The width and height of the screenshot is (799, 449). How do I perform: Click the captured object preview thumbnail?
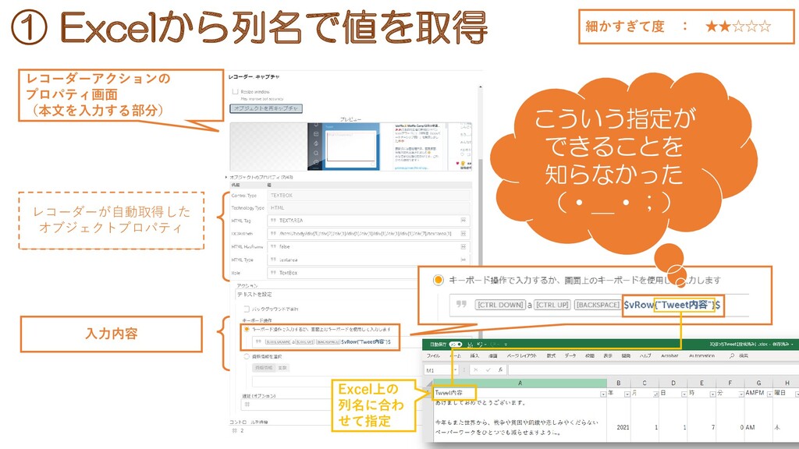(351, 146)
